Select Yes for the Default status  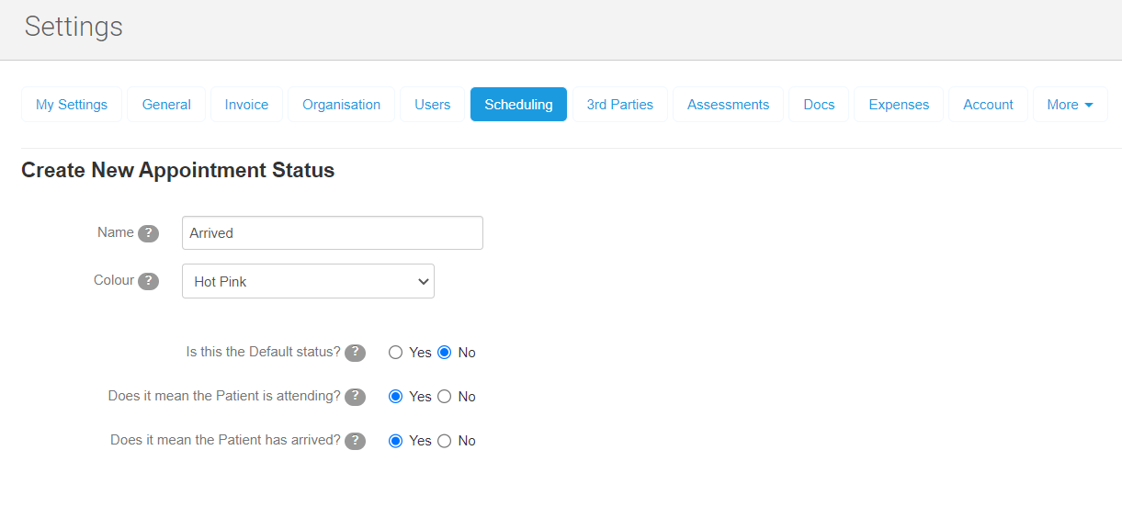pos(396,353)
